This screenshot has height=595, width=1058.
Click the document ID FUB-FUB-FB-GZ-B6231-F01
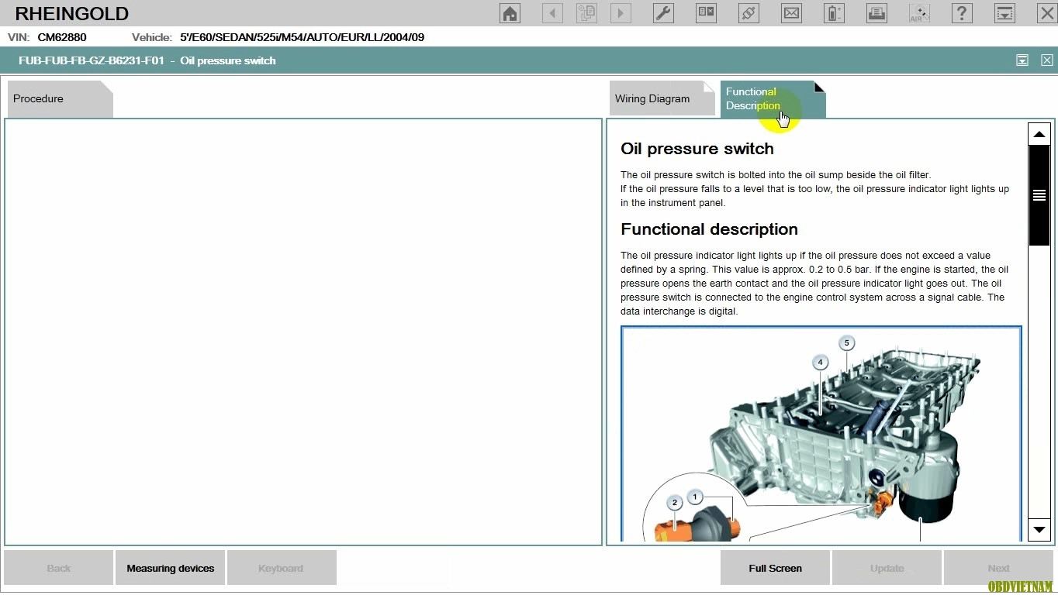pyautogui.click(x=92, y=60)
